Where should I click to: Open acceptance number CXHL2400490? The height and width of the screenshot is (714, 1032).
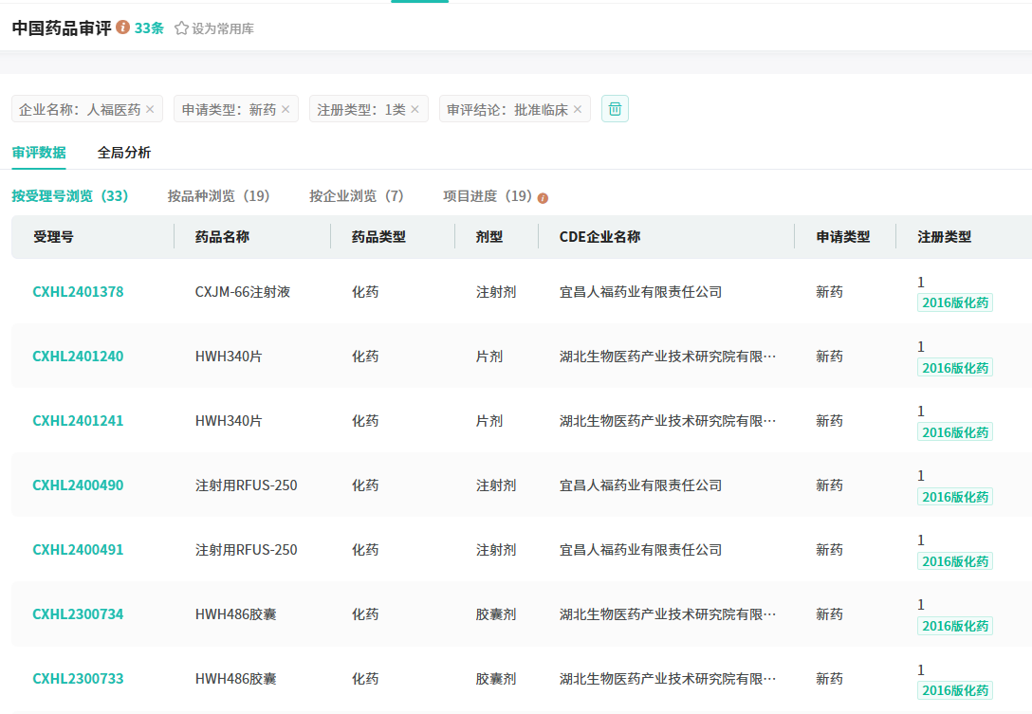pyautogui.click(x=78, y=485)
